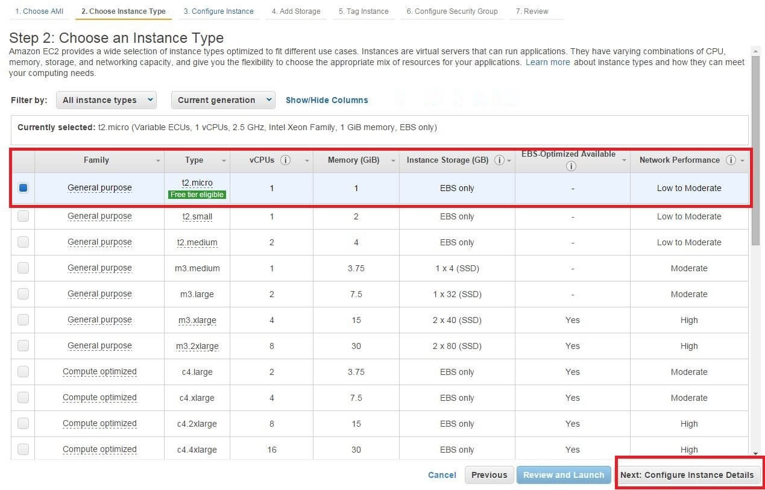
Task: Go to step 5. Tag Instance
Action: point(364,11)
